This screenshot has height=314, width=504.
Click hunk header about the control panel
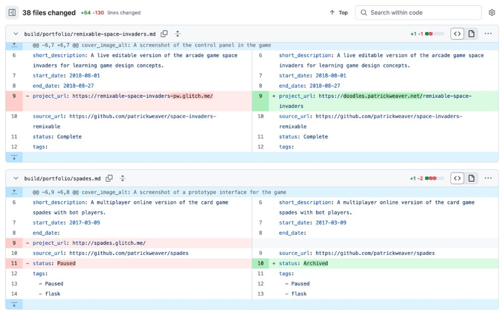(152, 45)
